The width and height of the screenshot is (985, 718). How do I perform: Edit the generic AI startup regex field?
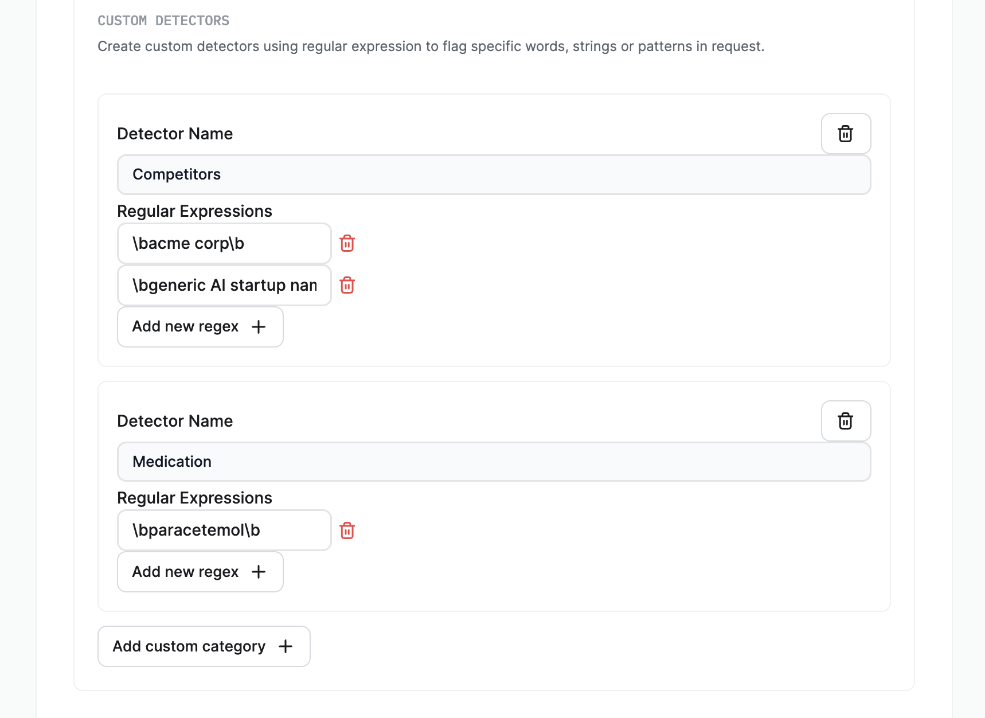tap(224, 285)
